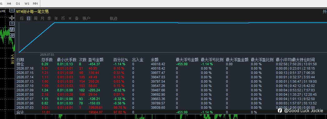Select the 2026.07.10 date row
The width and height of the screenshot is (327, 119).
point(25,86)
